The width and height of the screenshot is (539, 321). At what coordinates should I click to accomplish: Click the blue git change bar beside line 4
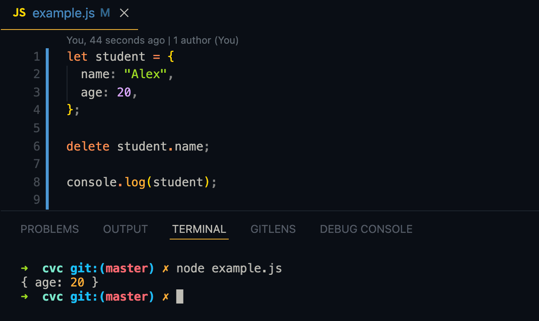[47, 110]
